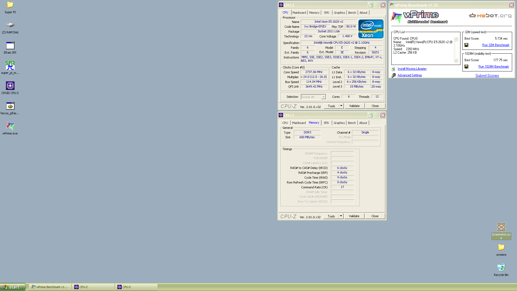Image resolution: width=517 pixels, height=291 pixels.
Task: Click the wPrime Benchmark title bar icon
Action: pos(392,5)
